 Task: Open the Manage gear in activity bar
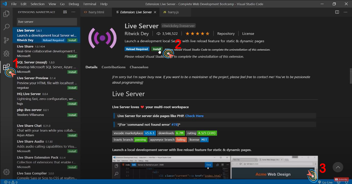point(6,172)
